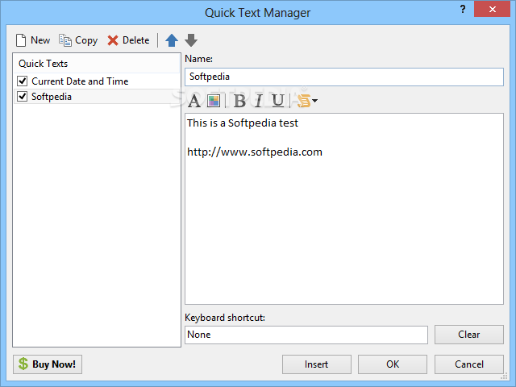Select the Current Date and Time row
516x387 pixels.
click(97, 81)
